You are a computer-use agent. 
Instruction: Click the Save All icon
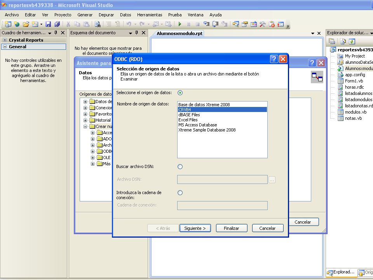57,24
